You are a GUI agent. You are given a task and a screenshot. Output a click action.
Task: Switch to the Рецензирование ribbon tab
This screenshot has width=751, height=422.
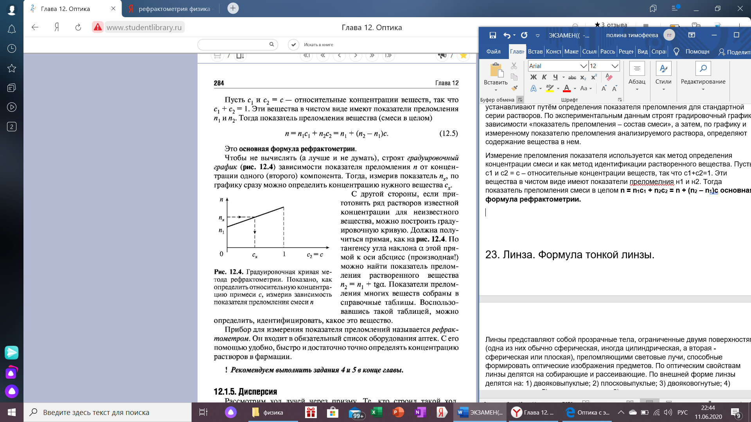coord(626,52)
